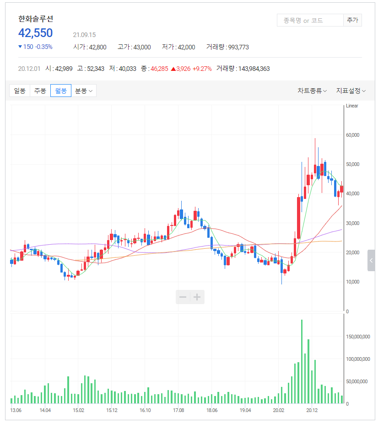Click the 40,000 price axis label

click(353, 193)
